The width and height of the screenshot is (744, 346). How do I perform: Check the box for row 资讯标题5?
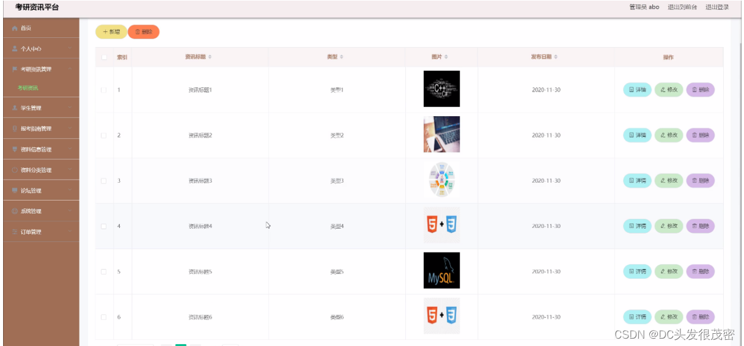[104, 271]
